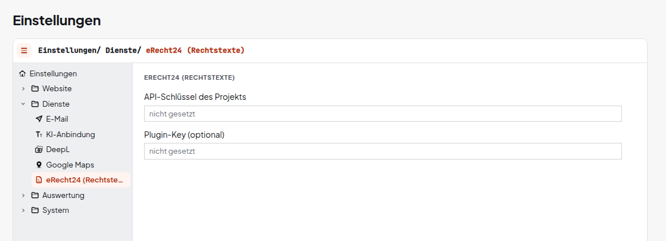Open the E-Mail service settings

57,119
